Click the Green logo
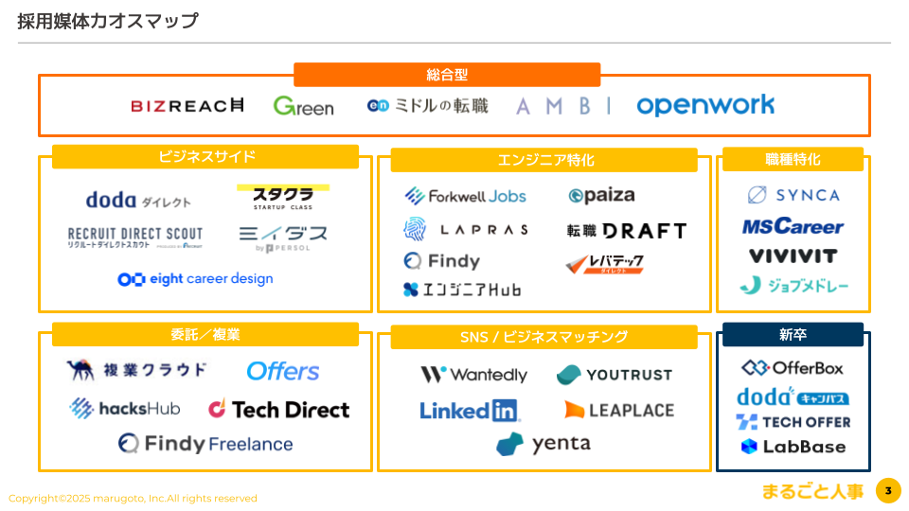 (x=303, y=106)
